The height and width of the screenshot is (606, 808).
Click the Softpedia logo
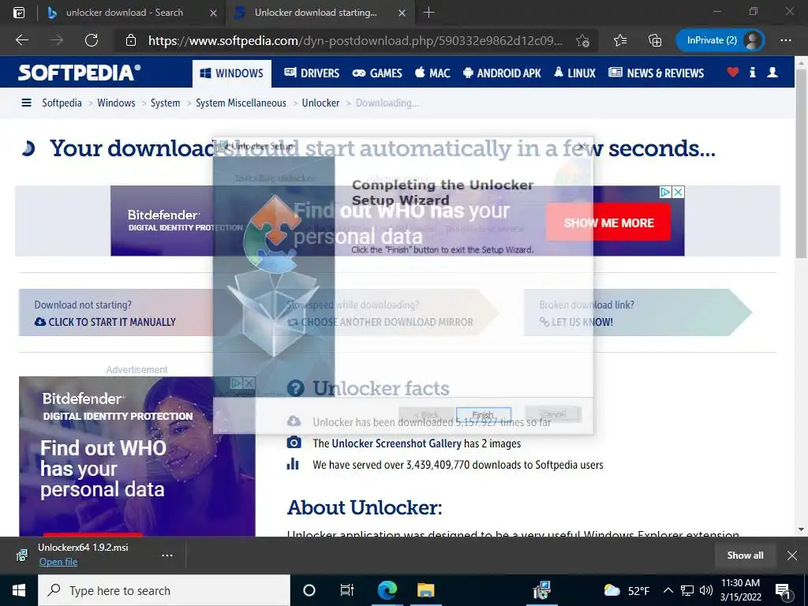point(79,72)
